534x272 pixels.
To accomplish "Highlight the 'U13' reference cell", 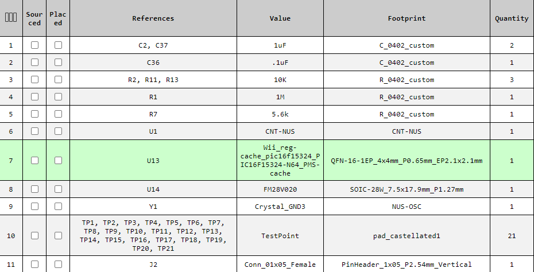I will (153, 160).
